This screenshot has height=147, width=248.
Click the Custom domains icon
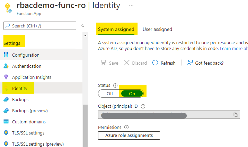(6, 122)
